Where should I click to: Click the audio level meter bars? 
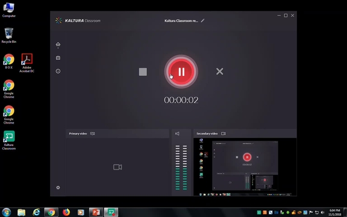coord(181,168)
